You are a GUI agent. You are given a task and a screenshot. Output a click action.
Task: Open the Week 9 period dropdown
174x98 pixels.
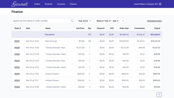click(110, 21)
